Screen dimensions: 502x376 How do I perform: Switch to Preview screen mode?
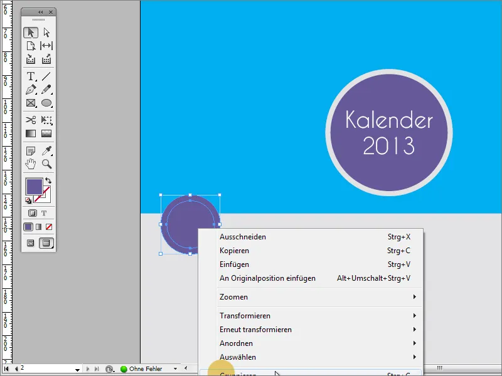pos(46,243)
